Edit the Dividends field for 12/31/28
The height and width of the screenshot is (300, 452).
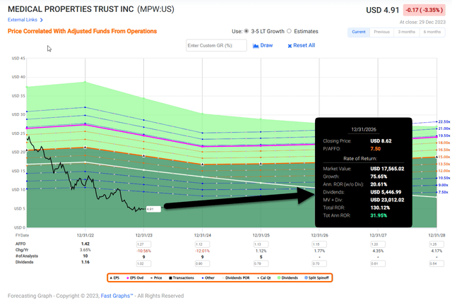(436, 263)
